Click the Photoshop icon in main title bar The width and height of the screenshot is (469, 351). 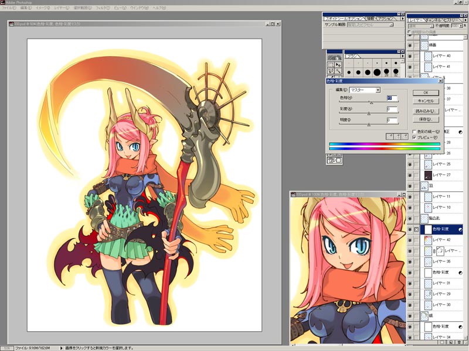tap(3, 2)
